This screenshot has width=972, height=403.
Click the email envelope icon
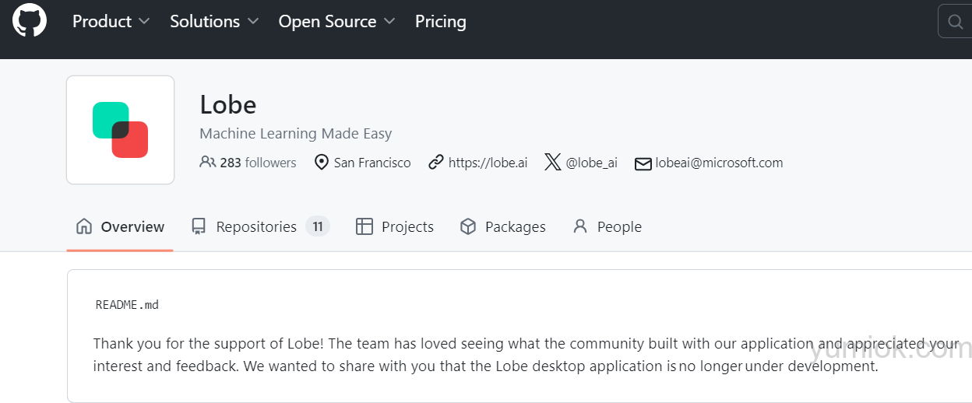(x=643, y=163)
